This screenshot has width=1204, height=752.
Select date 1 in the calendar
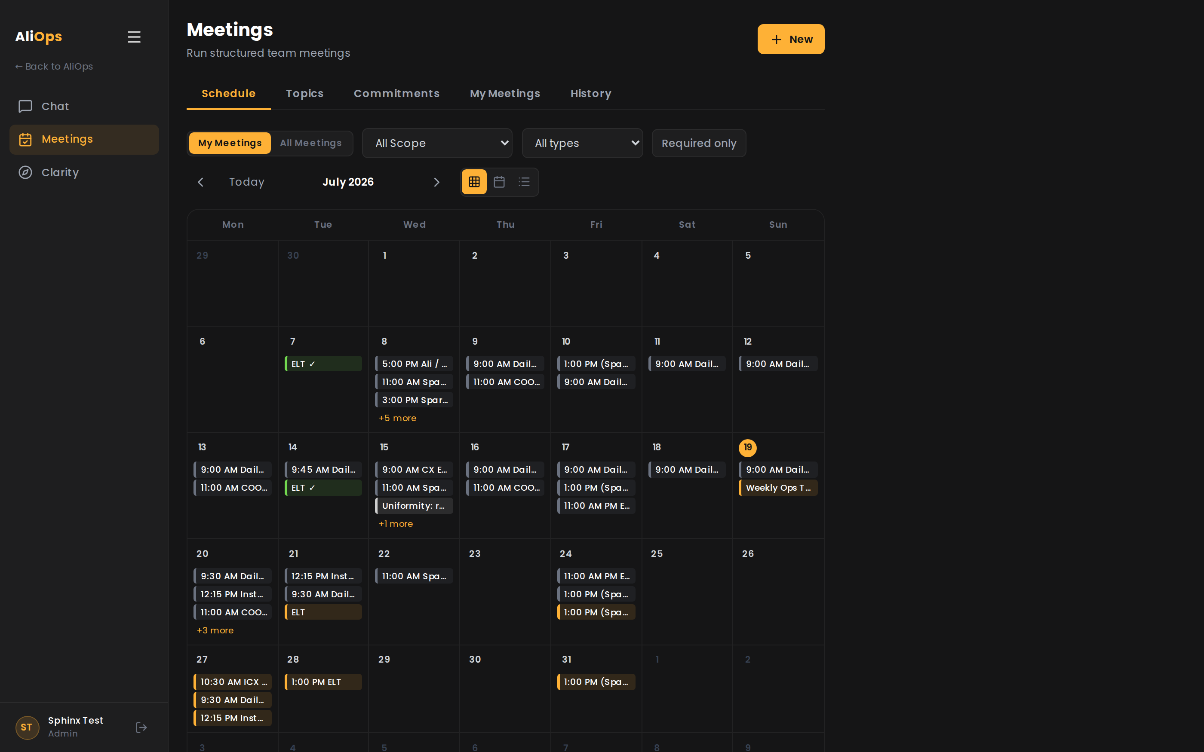(384, 256)
